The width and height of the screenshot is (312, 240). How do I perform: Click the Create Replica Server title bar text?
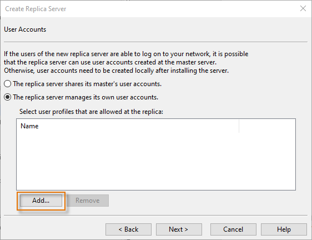[36, 9]
